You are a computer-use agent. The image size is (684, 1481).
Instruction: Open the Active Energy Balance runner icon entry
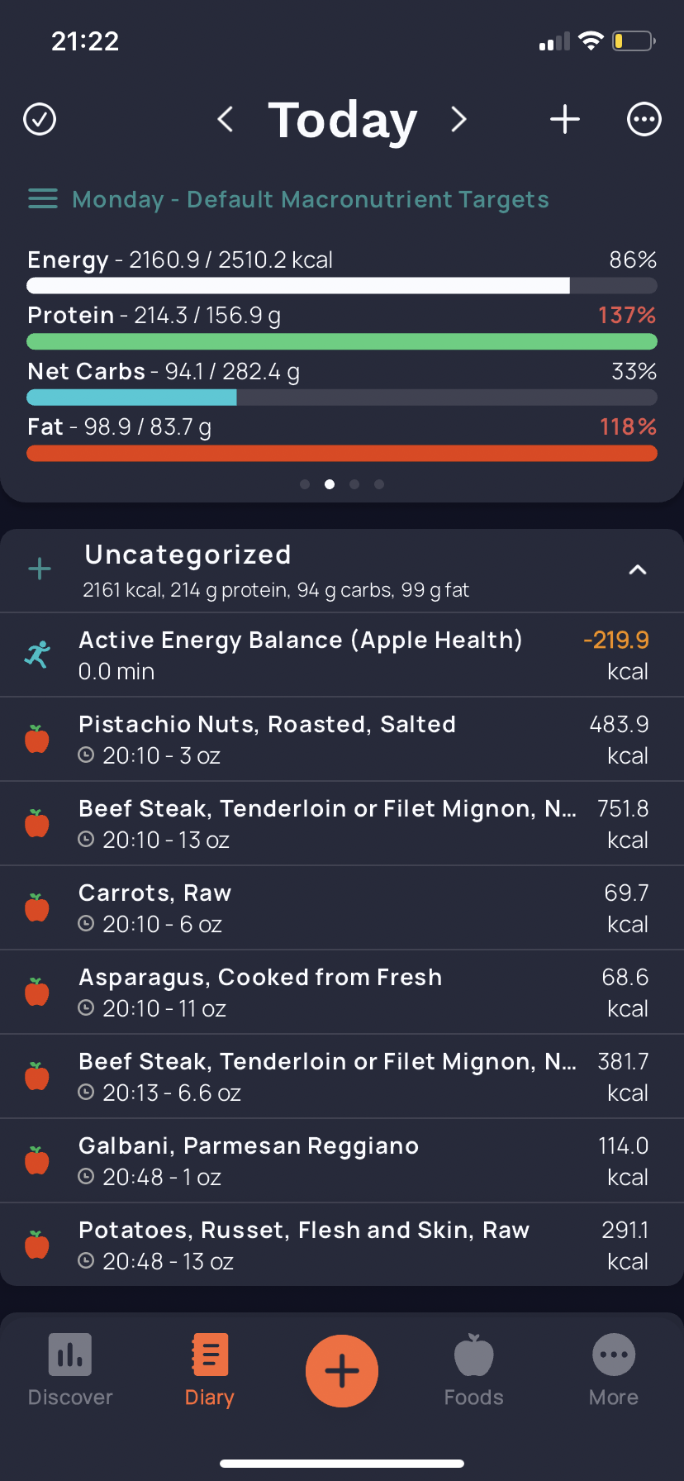pyautogui.click(x=37, y=655)
